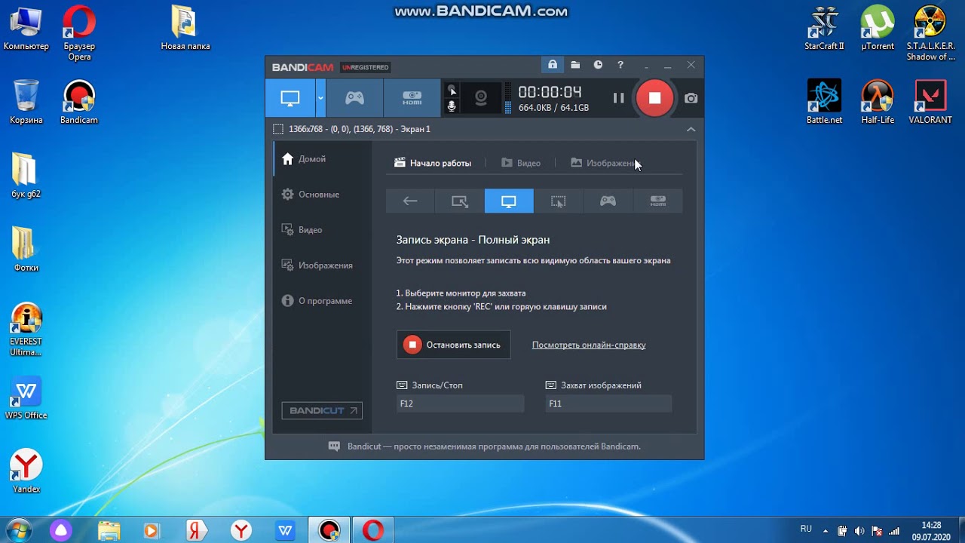
Task: Select Bandicam desktop shortcut
Action: tap(79, 103)
